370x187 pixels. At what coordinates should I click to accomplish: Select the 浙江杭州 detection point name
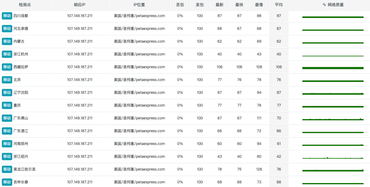click(x=21, y=54)
